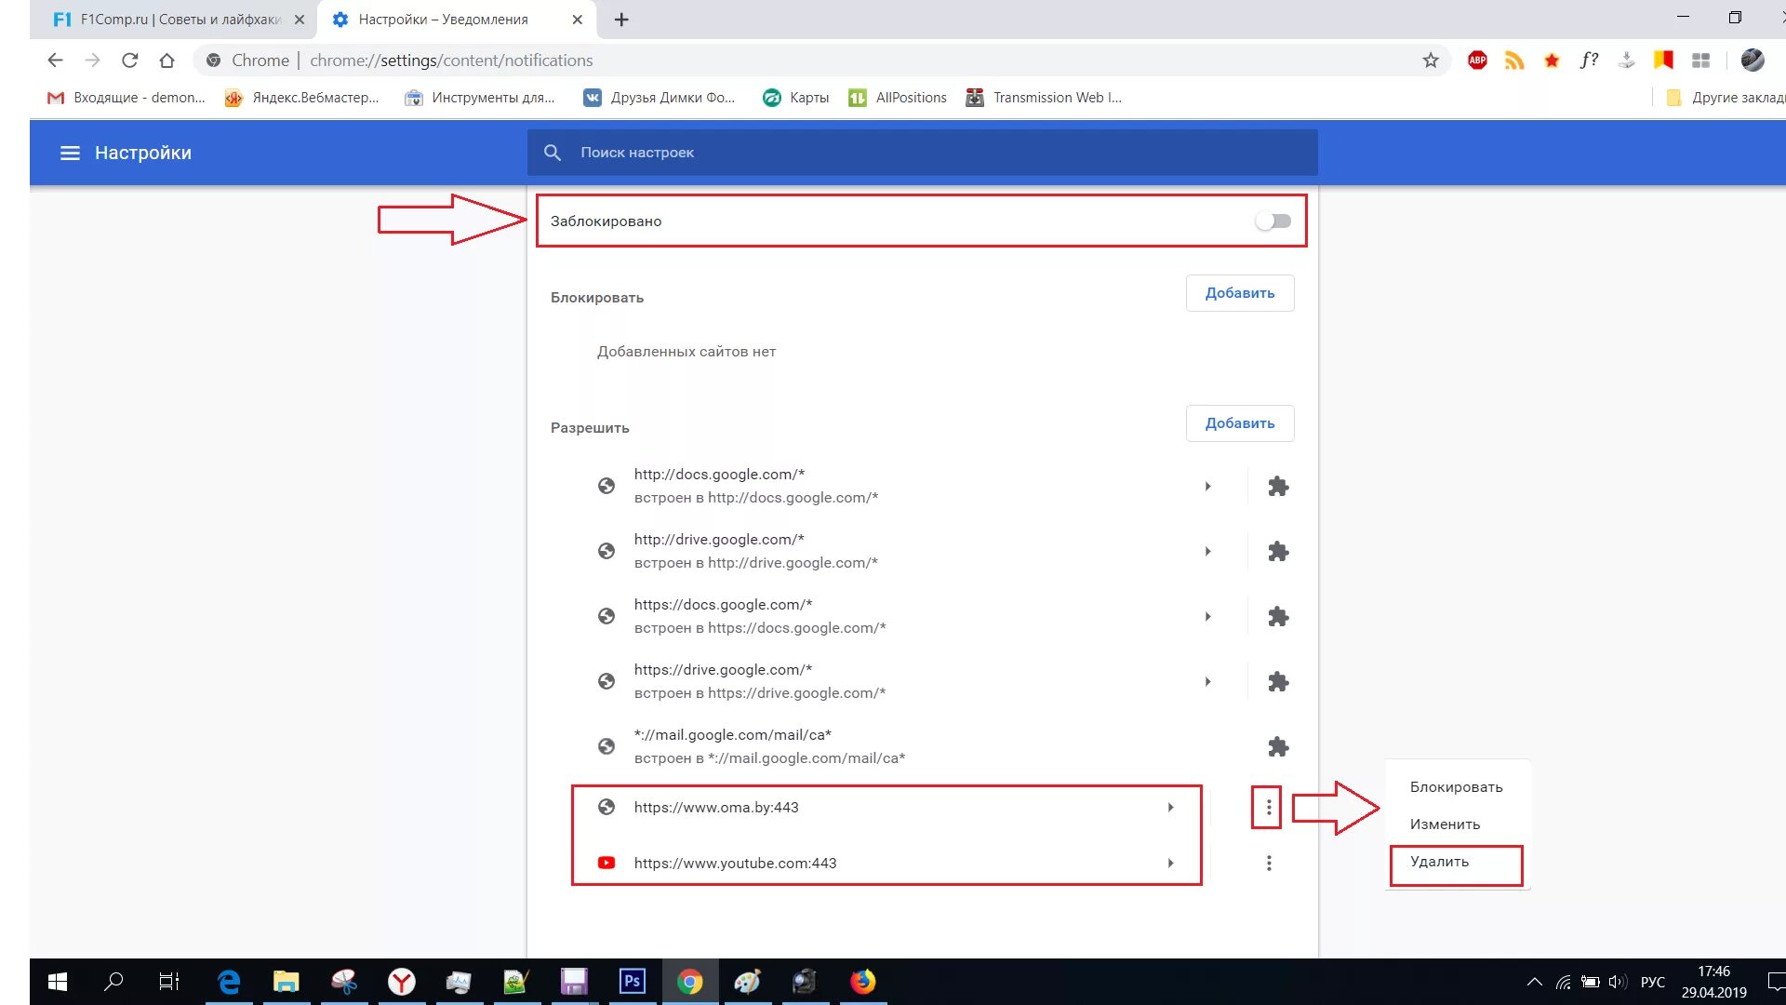Image resolution: width=1786 pixels, height=1005 pixels.
Task: Open the Настройки hamburger menu
Action: pos(70,153)
